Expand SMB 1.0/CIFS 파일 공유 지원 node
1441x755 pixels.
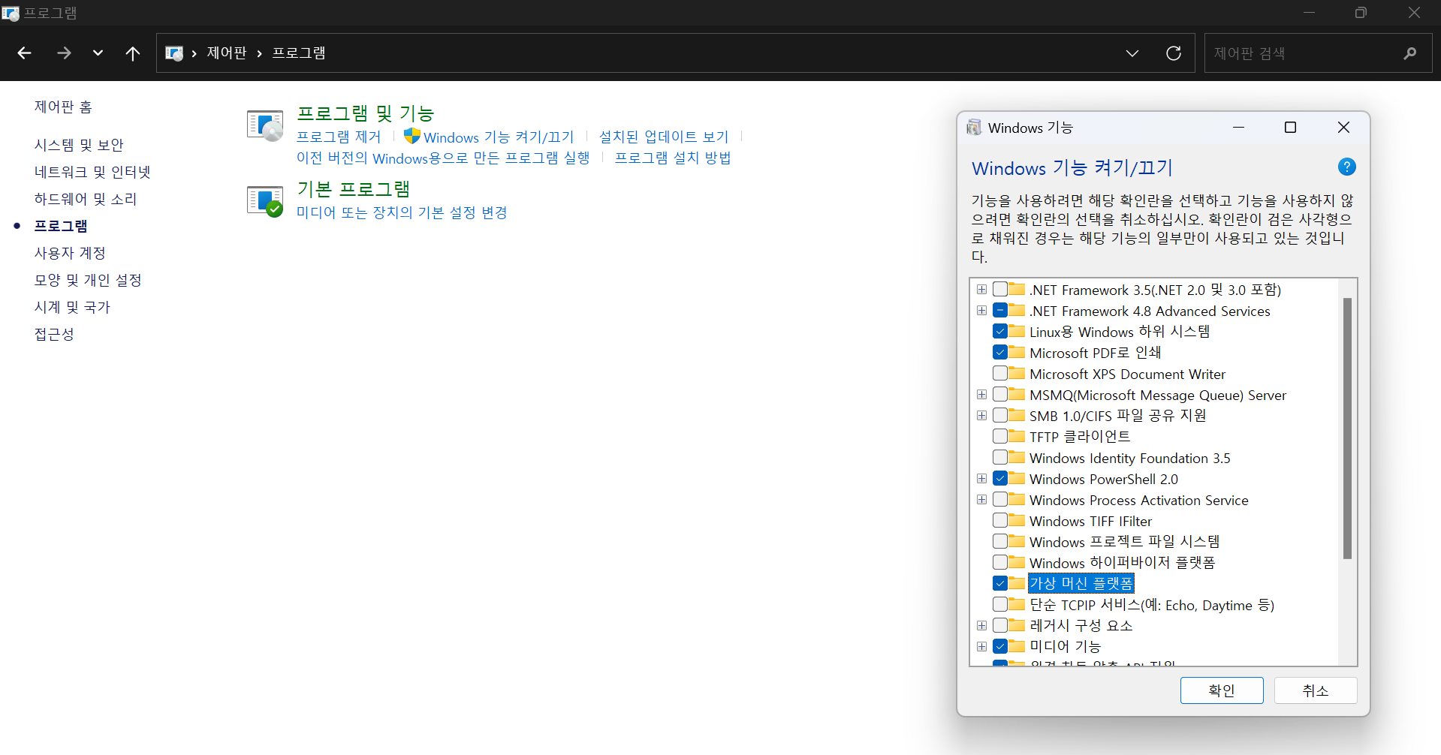click(x=981, y=416)
